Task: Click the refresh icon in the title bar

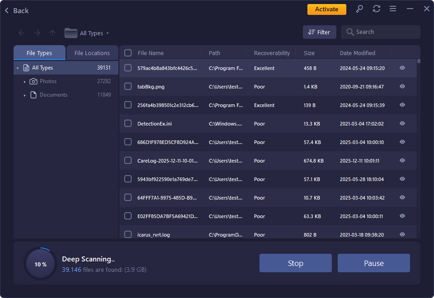Action: (376, 9)
